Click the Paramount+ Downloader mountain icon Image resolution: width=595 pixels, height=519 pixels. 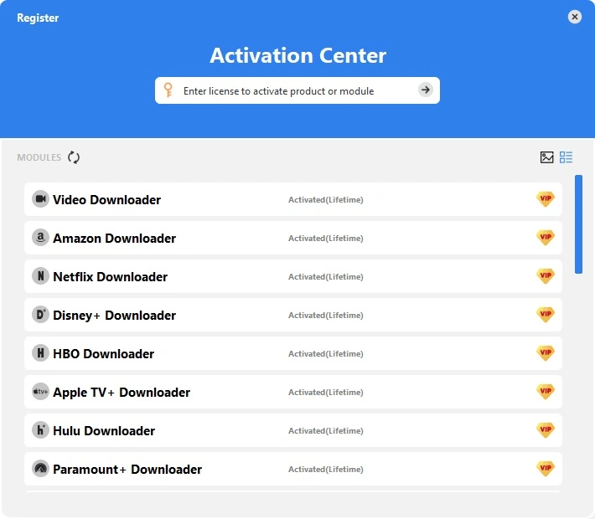[40, 469]
